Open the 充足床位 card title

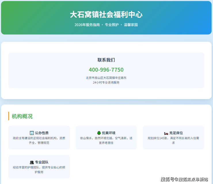tap(176, 133)
